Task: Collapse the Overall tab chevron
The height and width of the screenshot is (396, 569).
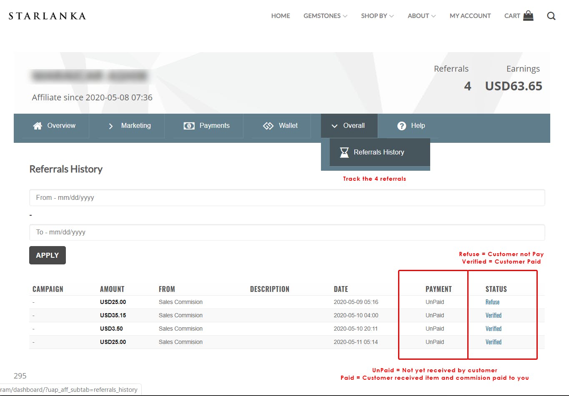Action: pos(334,126)
